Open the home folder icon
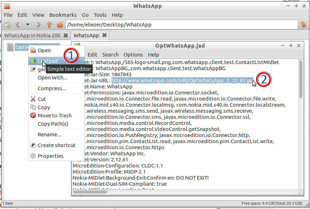310x209 pixels. 60,25
